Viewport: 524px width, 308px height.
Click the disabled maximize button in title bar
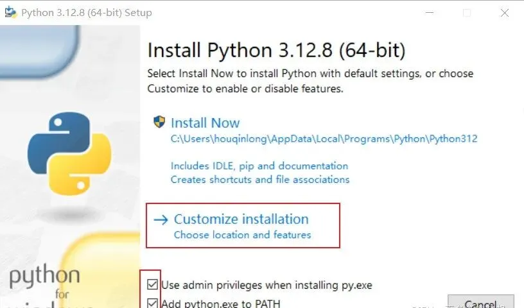[x=467, y=13]
